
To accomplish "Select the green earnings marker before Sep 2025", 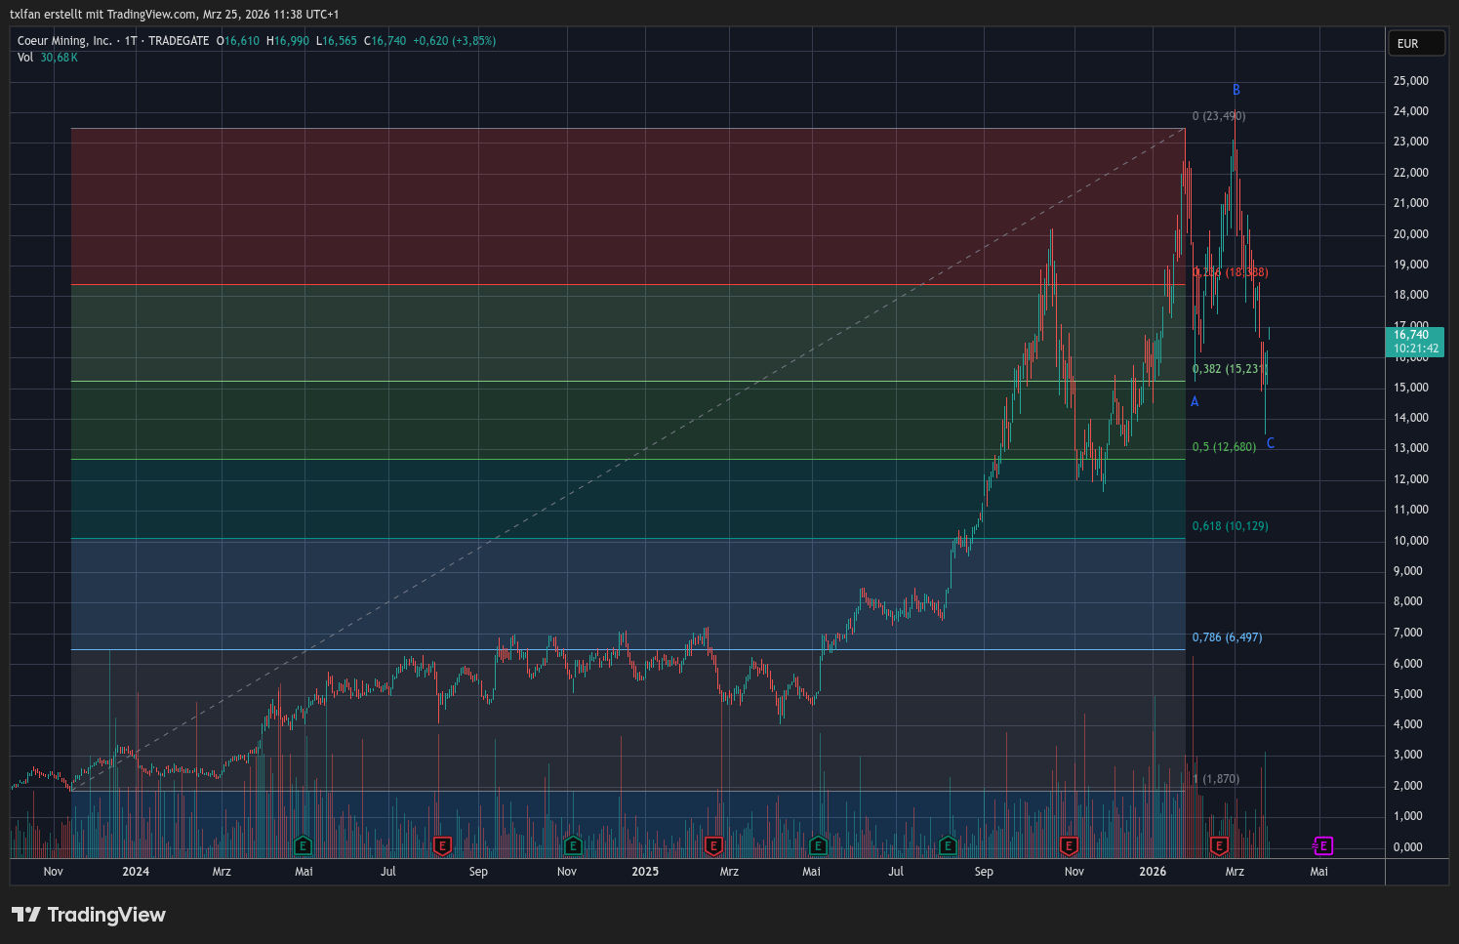I will (948, 845).
